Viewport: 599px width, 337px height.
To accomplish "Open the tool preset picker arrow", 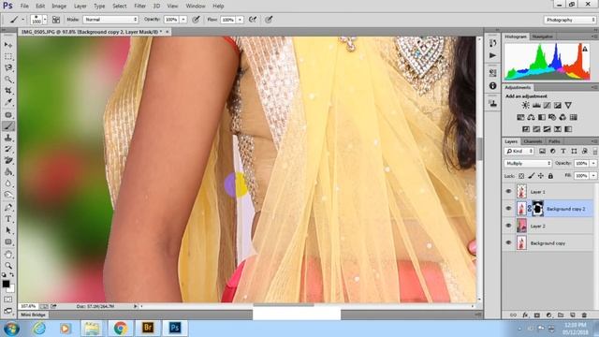I will pyautogui.click(x=22, y=20).
